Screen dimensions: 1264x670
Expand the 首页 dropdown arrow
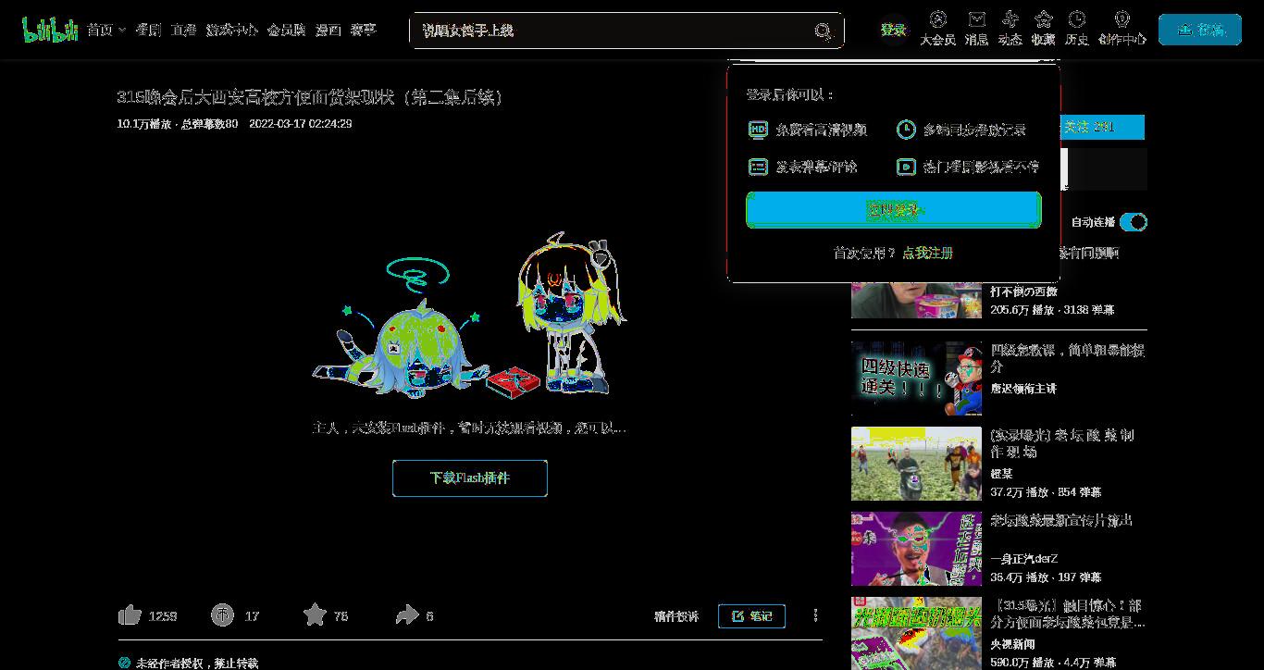coord(122,31)
